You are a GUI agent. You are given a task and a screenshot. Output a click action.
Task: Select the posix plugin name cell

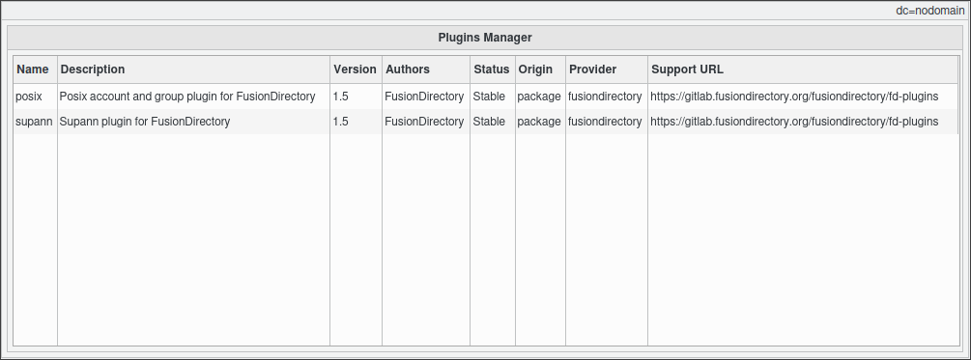(x=36, y=97)
